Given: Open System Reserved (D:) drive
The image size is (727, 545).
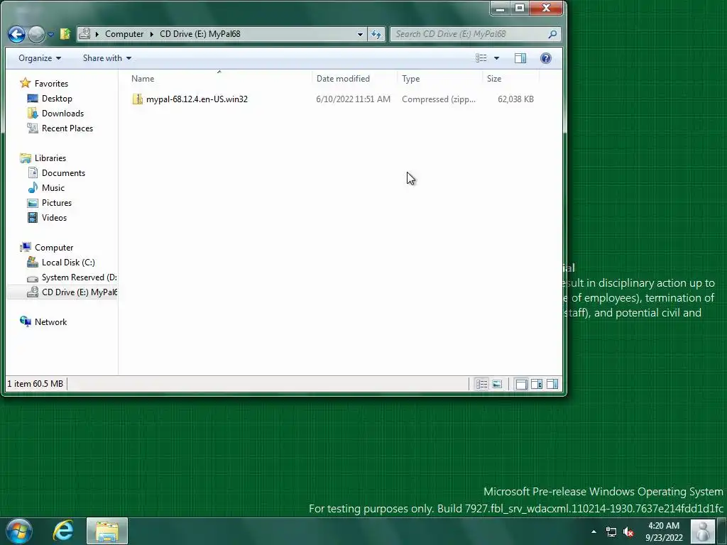Looking at the screenshot, I should (x=79, y=277).
